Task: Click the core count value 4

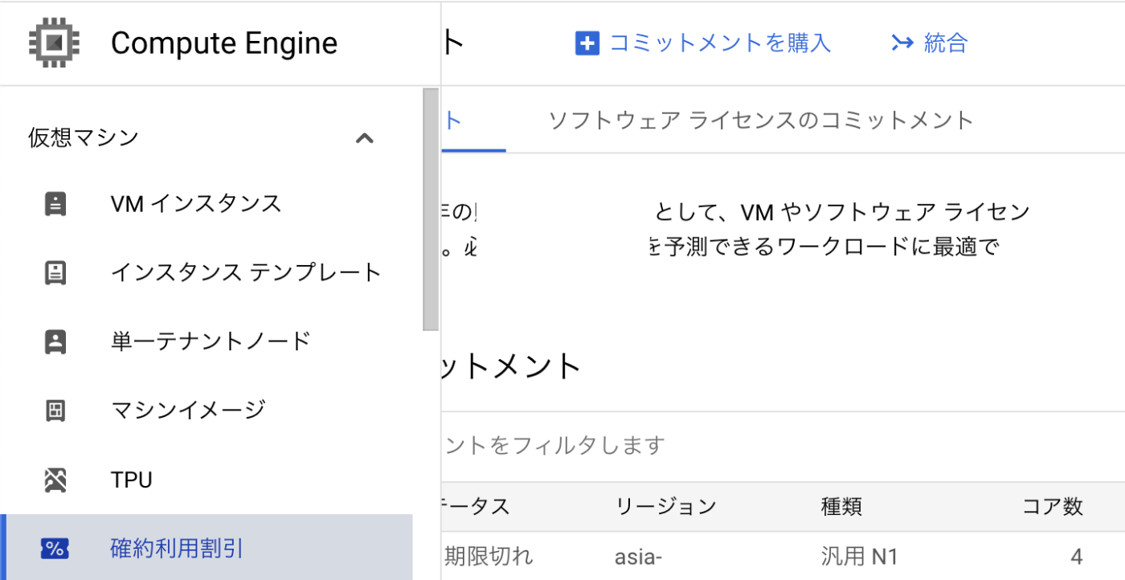Action: pos(1077,557)
